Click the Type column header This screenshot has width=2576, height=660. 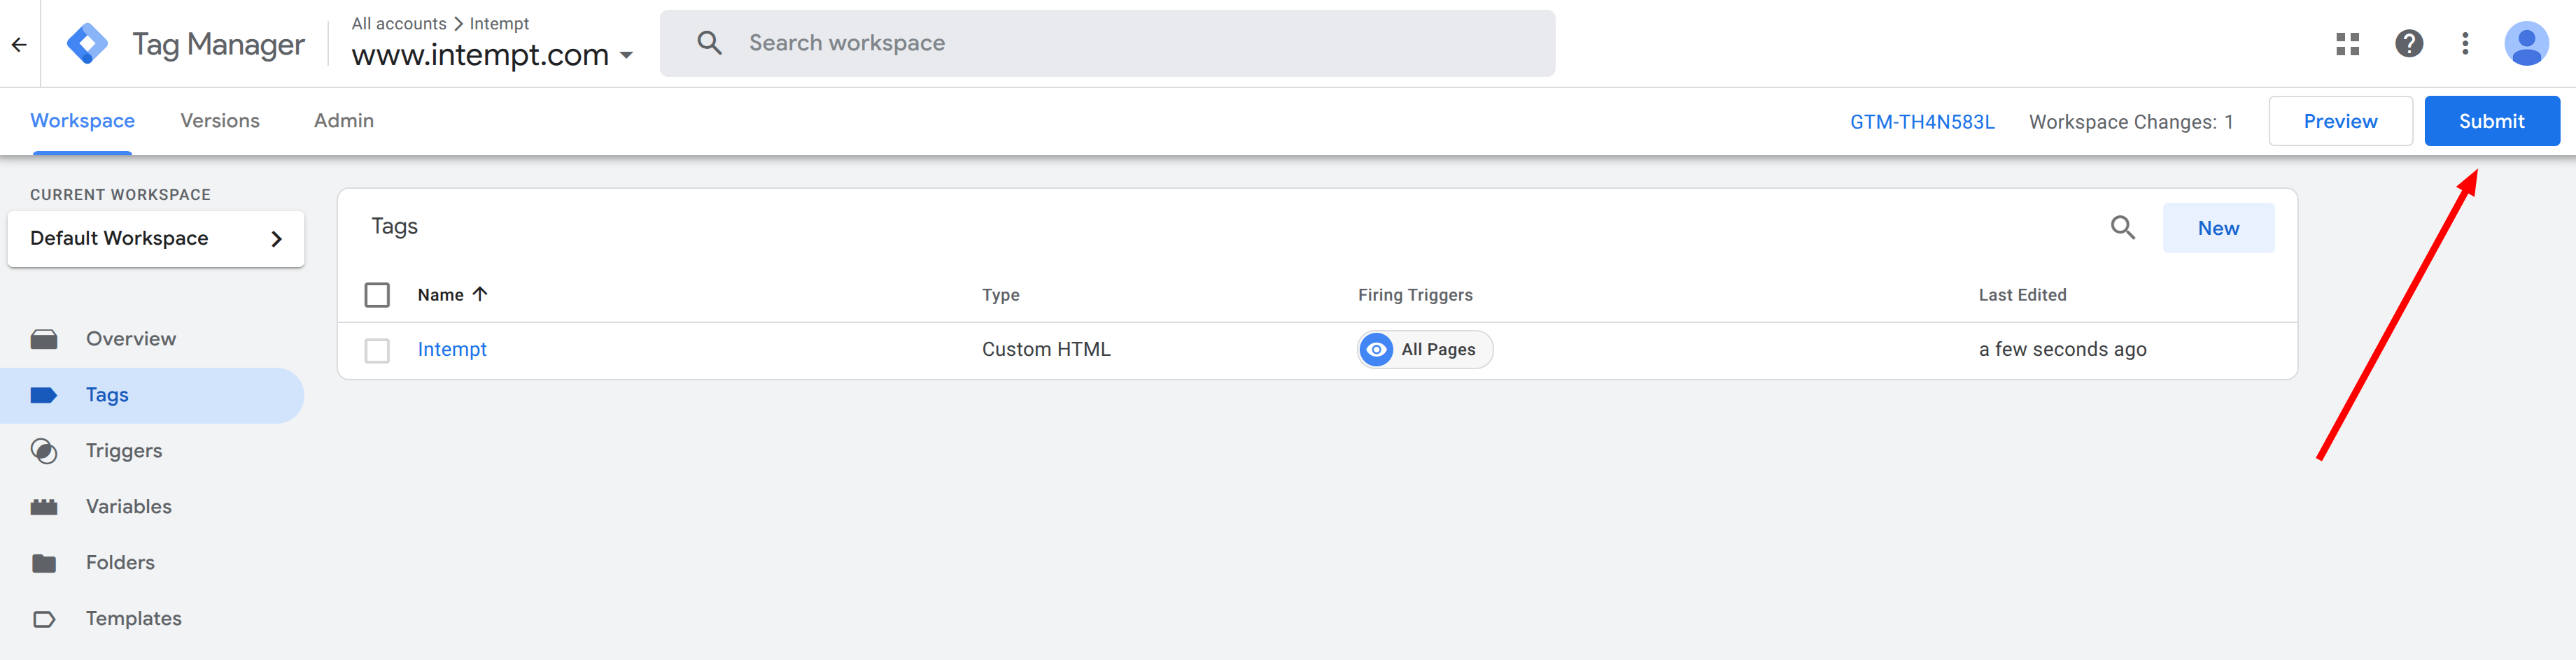tap(1000, 294)
